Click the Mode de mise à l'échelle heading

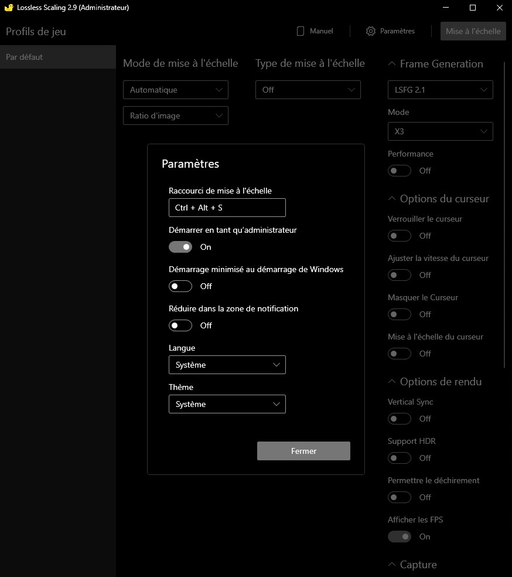pyautogui.click(x=180, y=63)
